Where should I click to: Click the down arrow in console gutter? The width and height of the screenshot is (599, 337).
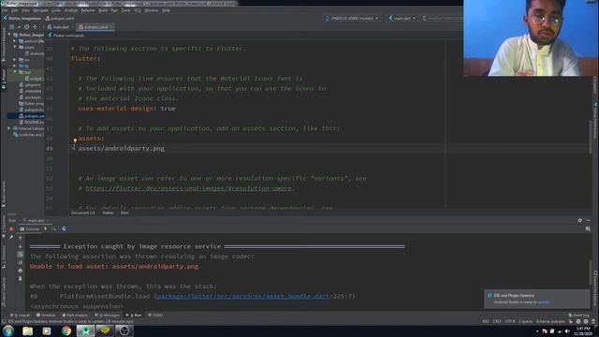point(21,246)
